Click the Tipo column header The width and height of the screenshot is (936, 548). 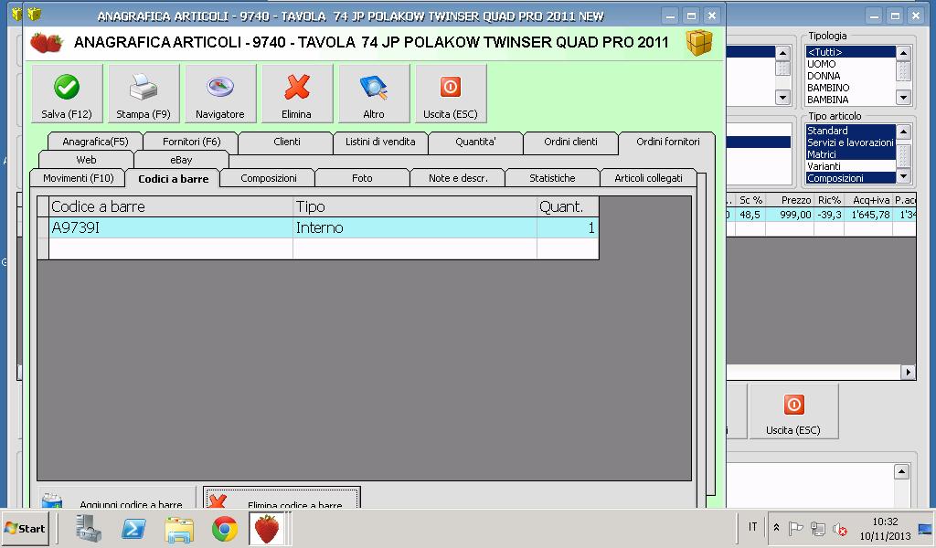click(415, 206)
